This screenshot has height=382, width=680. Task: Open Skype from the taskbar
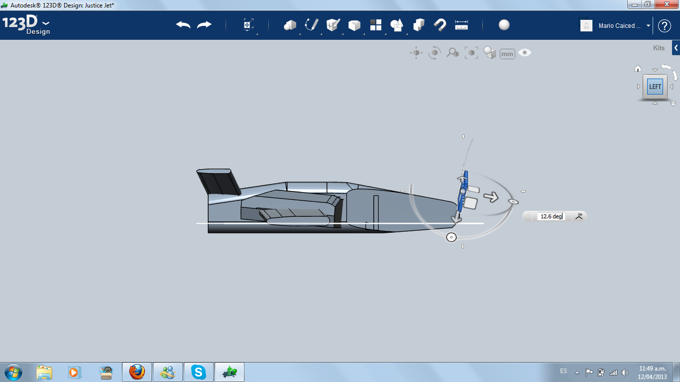[x=199, y=372]
